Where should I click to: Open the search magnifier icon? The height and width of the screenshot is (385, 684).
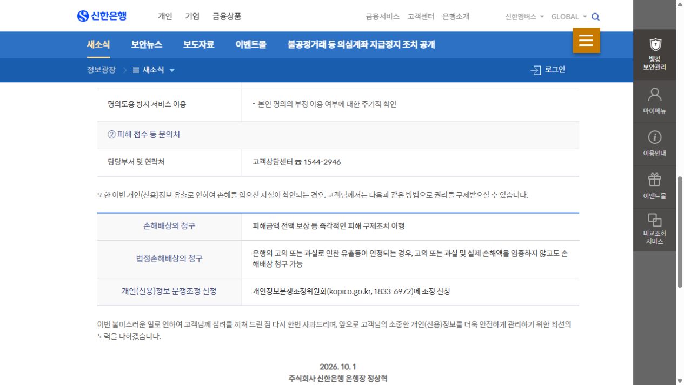[595, 17]
